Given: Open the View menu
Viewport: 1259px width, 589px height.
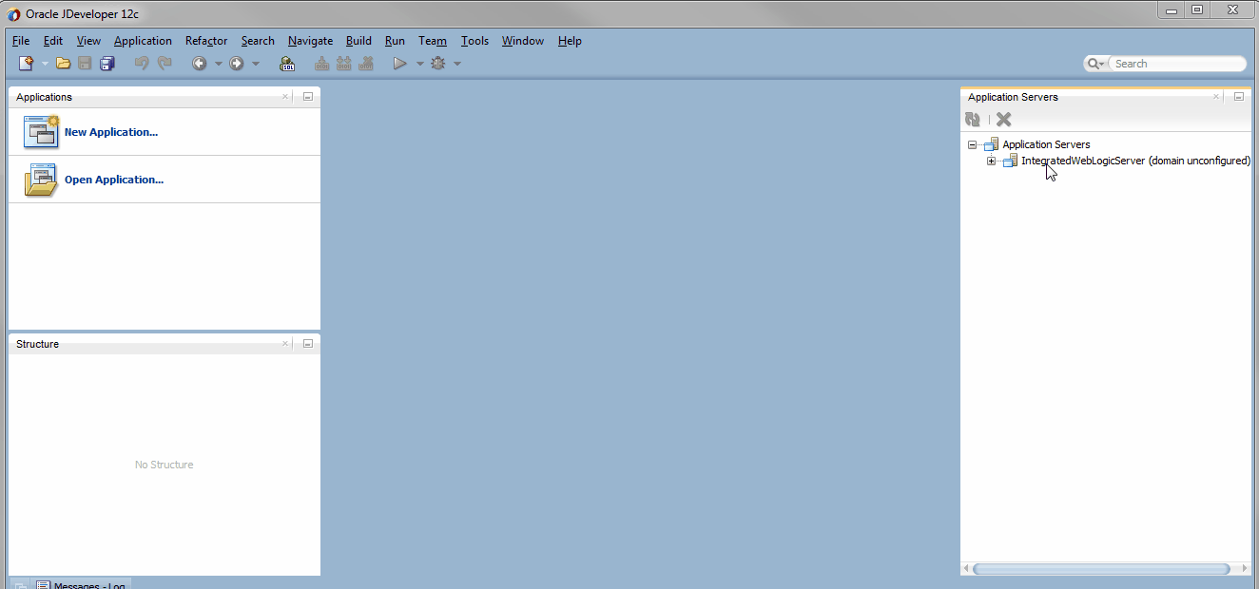Looking at the screenshot, I should [x=88, y=41].
